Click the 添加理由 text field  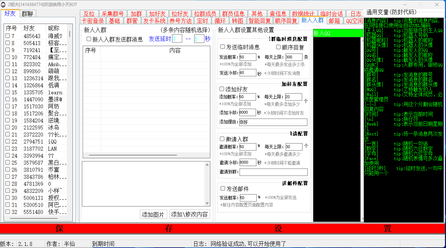pyautogui.click(x=273, y=122)
